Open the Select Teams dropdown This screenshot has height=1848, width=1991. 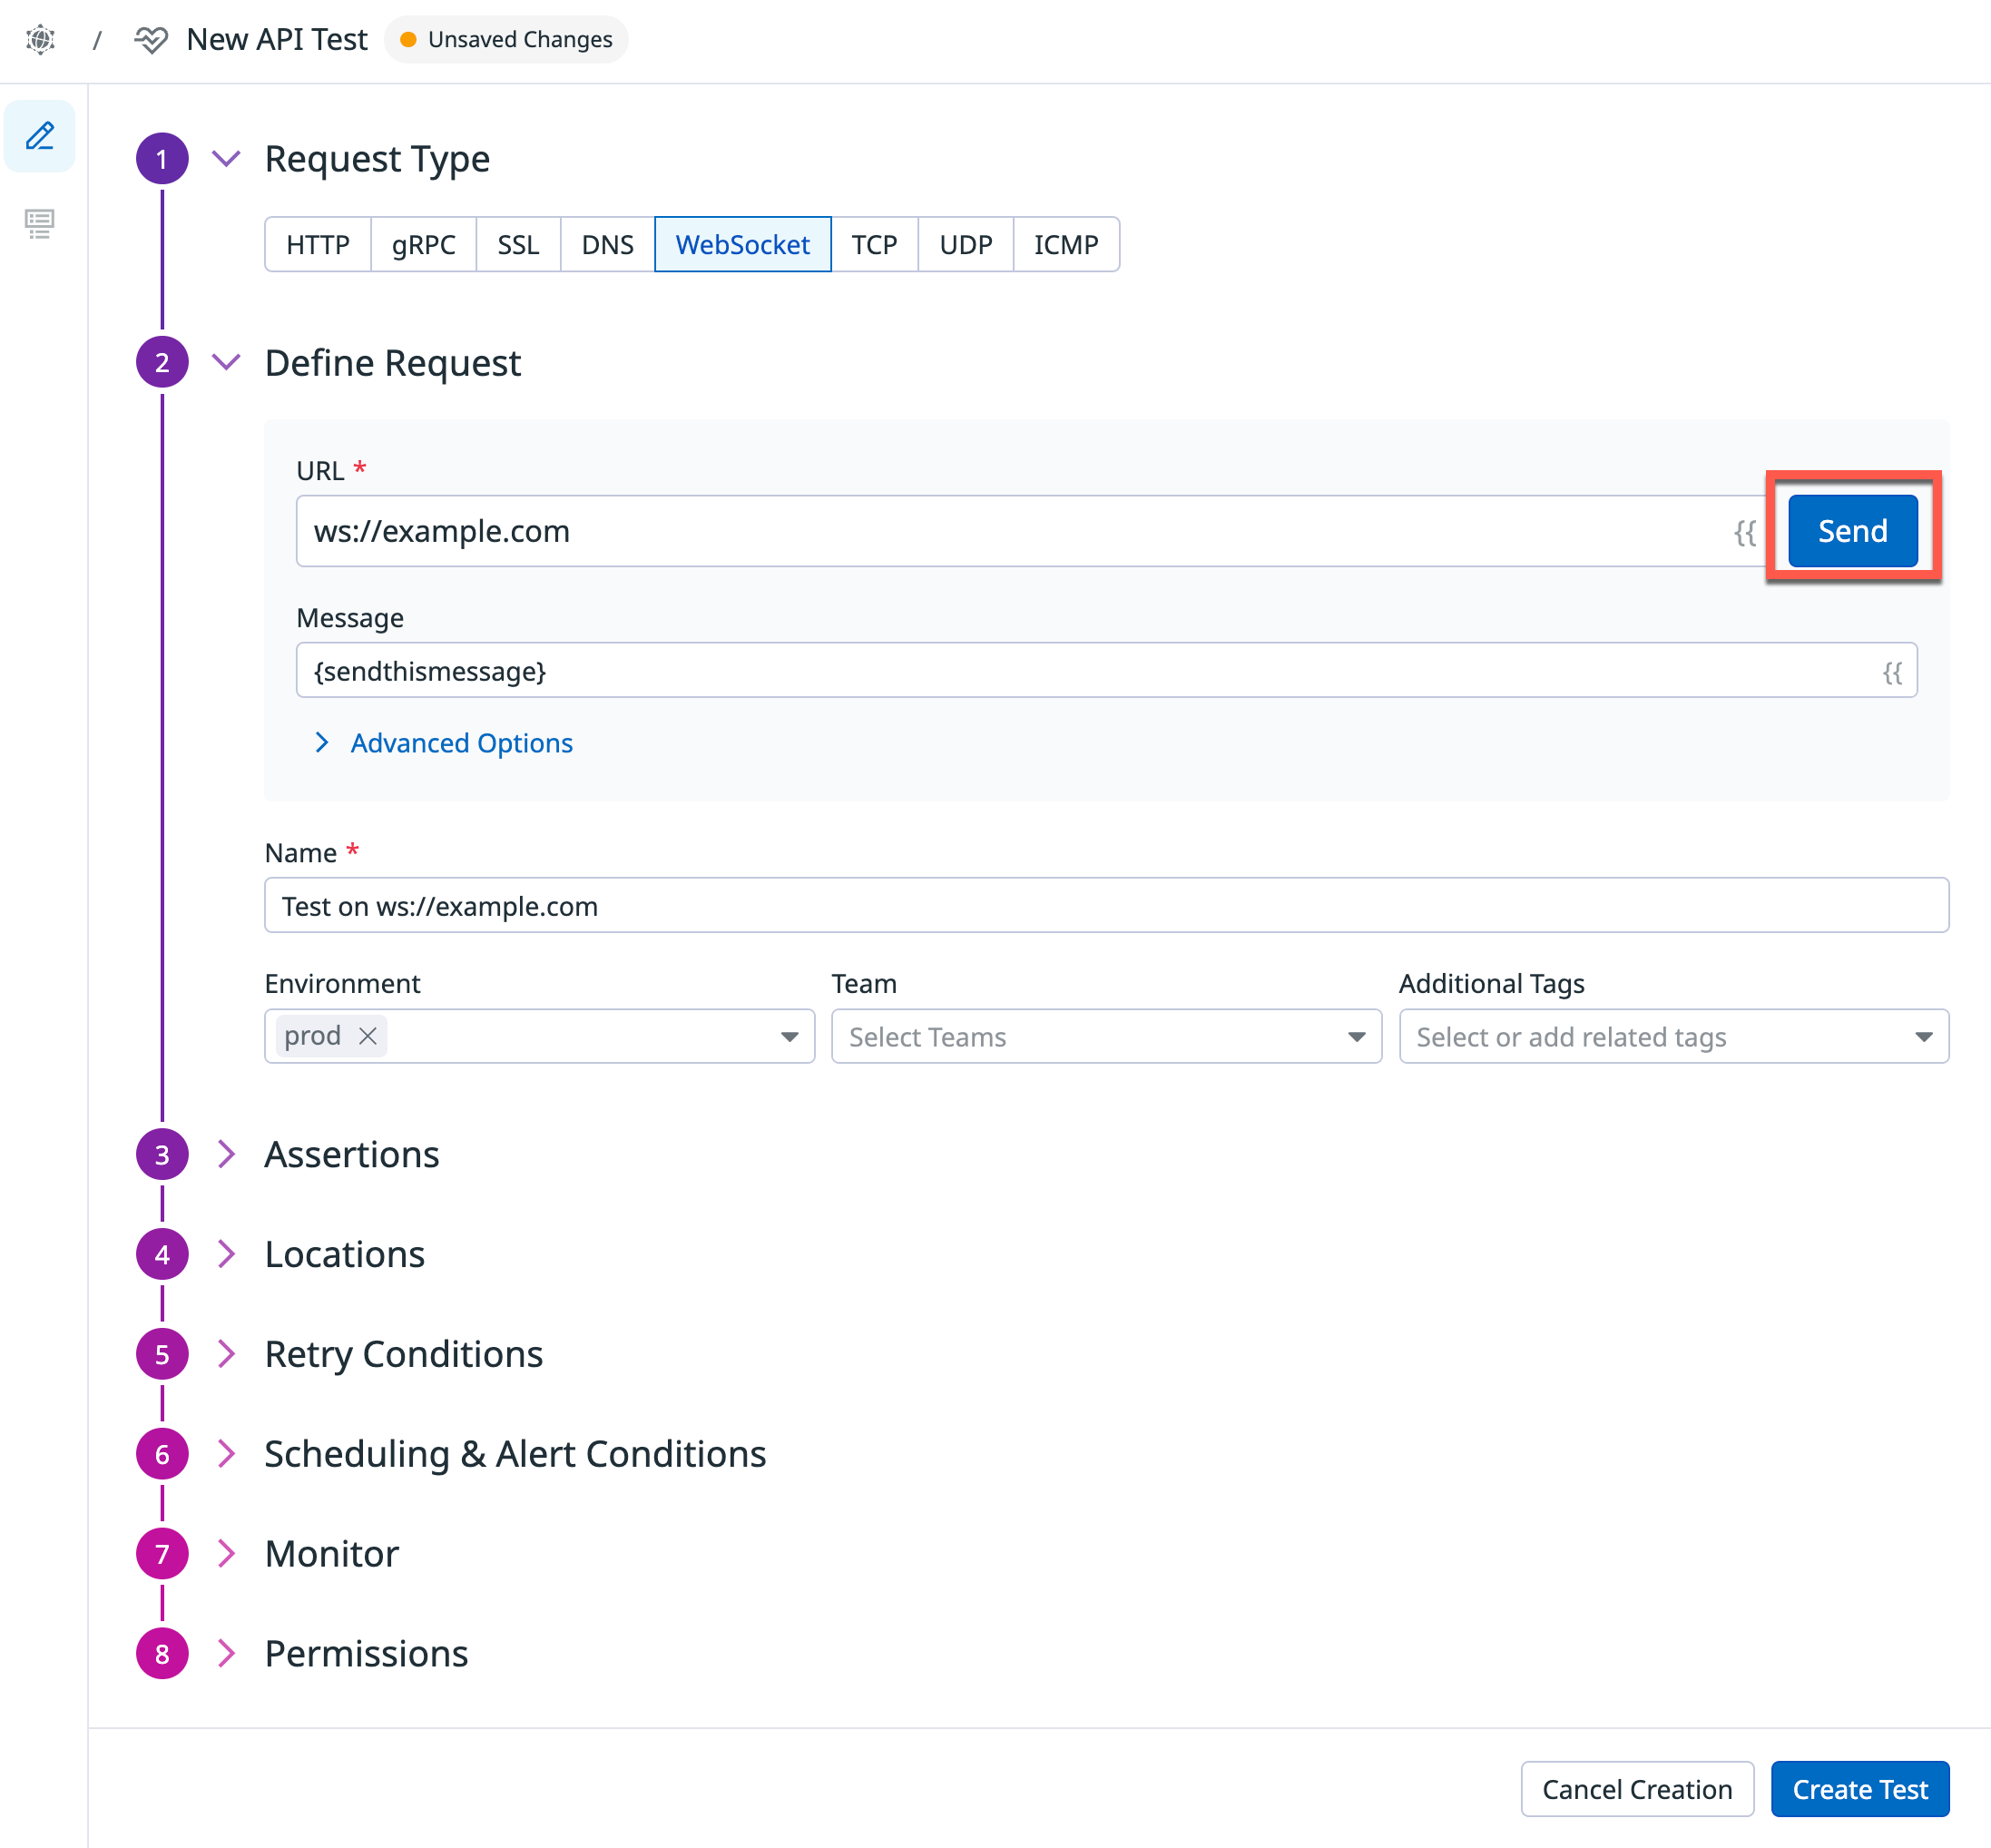pos(1106,1037)
